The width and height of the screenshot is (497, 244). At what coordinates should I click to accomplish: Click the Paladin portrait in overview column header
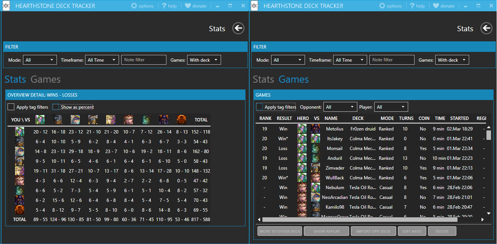tap(93, 120)
